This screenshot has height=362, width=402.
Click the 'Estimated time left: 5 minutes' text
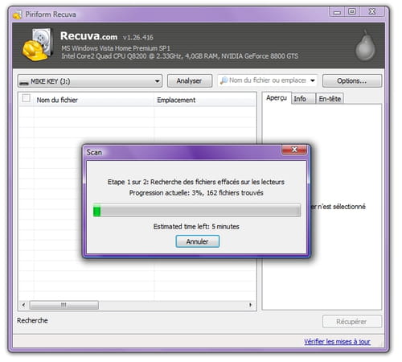196,227
